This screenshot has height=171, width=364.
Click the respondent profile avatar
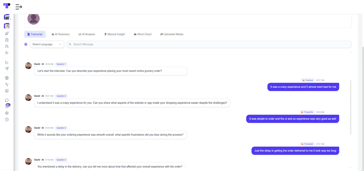click(34, 18)
